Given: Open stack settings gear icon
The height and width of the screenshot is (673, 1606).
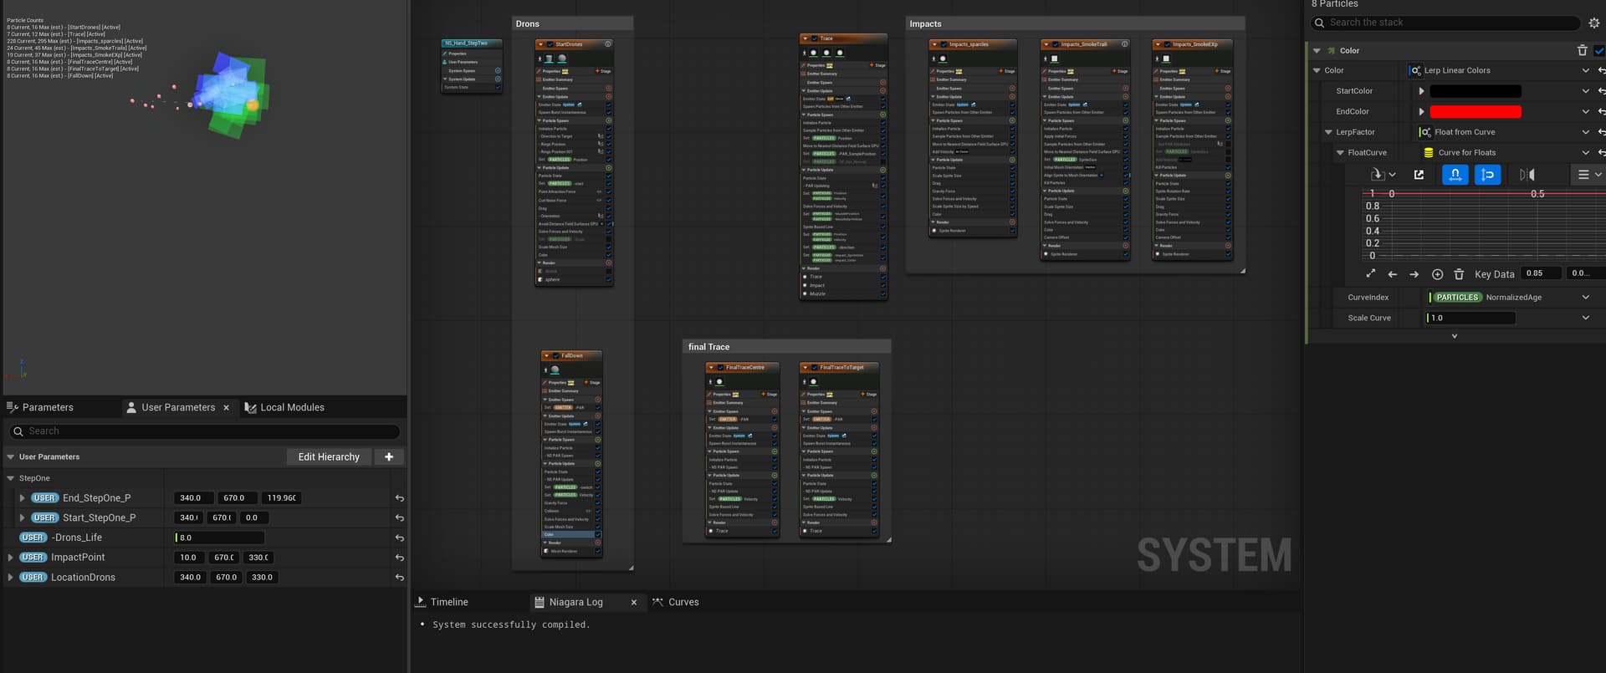Looking at the screenshot, I should (1594, 23).
